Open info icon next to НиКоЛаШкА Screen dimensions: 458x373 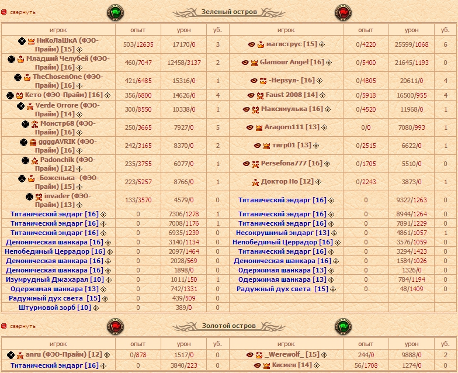tap(79, 49)
